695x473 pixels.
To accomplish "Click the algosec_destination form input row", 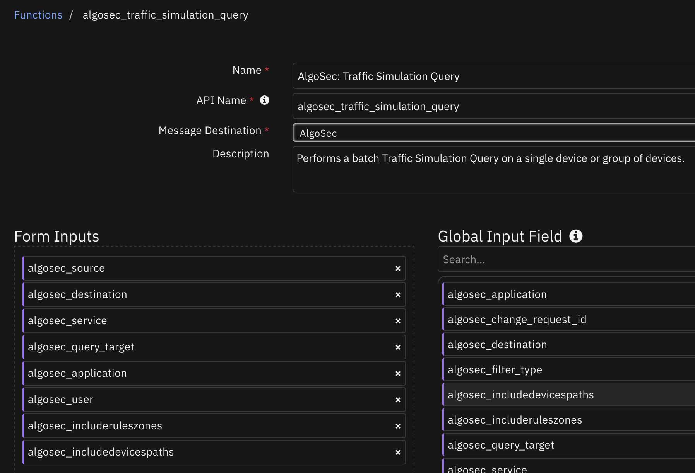I will pyautogui.click(x=214, y=294).
